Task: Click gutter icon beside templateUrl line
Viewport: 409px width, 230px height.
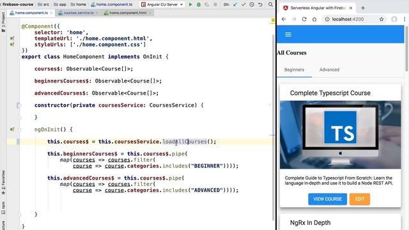Action: pos(12,38)
